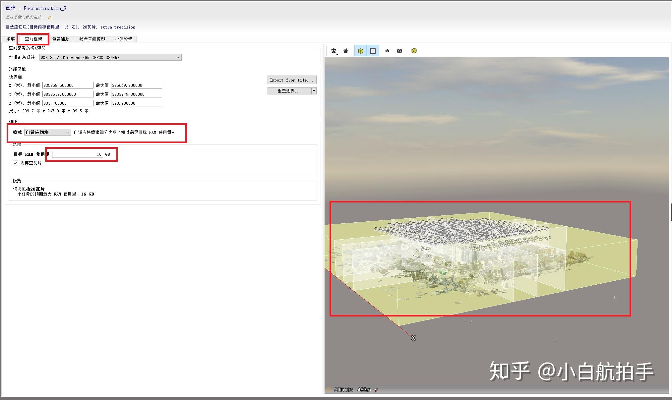
Task: Open the 空间参考系统 WGS 84 dropdown
Action: point(110,57)
